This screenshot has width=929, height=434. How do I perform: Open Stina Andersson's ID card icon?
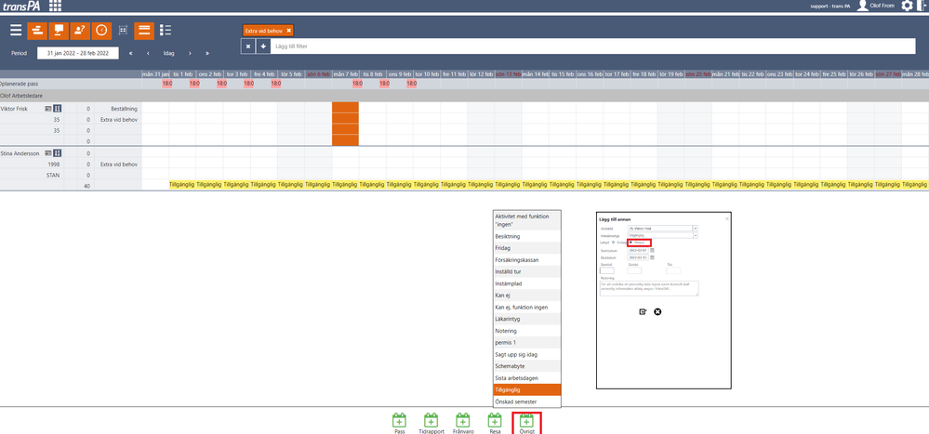[x=48, y=152]
